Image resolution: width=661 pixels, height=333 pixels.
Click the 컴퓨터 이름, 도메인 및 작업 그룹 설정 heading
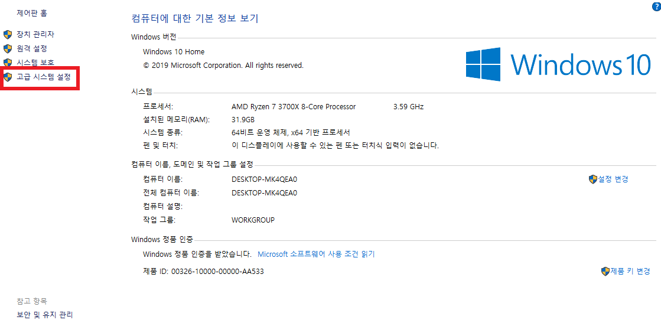pos(192,164)
